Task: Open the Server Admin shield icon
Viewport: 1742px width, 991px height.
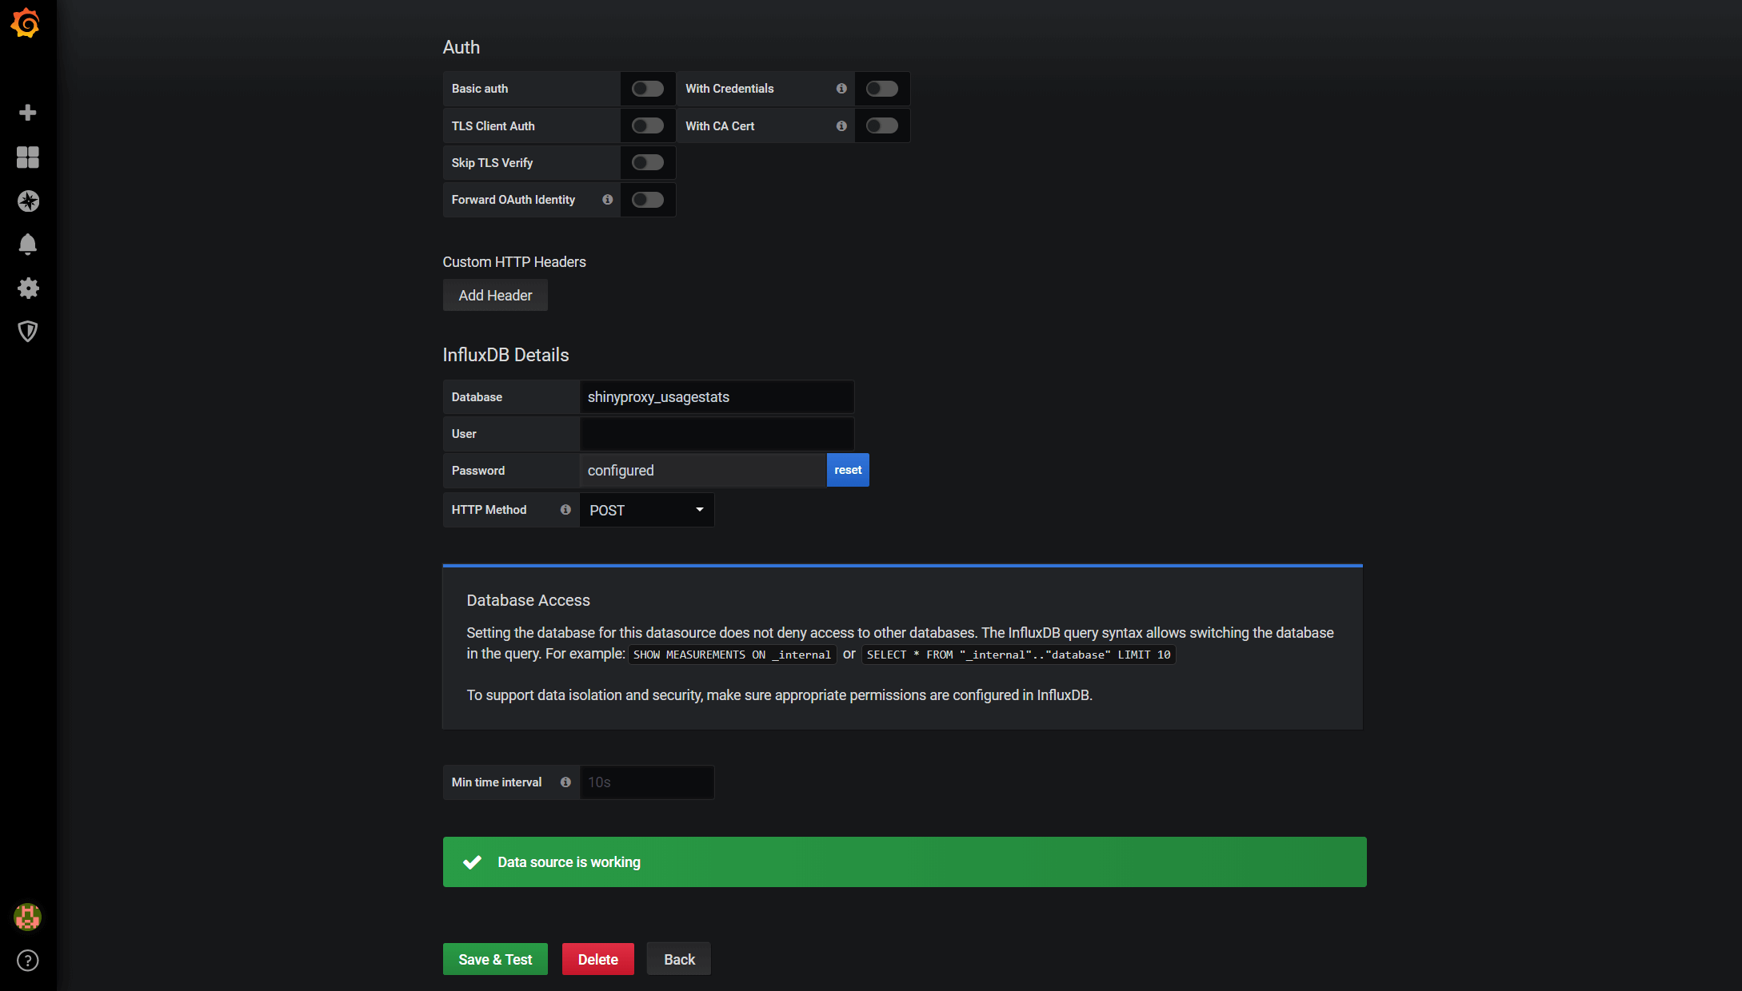Action: click(x=28, y=332)
